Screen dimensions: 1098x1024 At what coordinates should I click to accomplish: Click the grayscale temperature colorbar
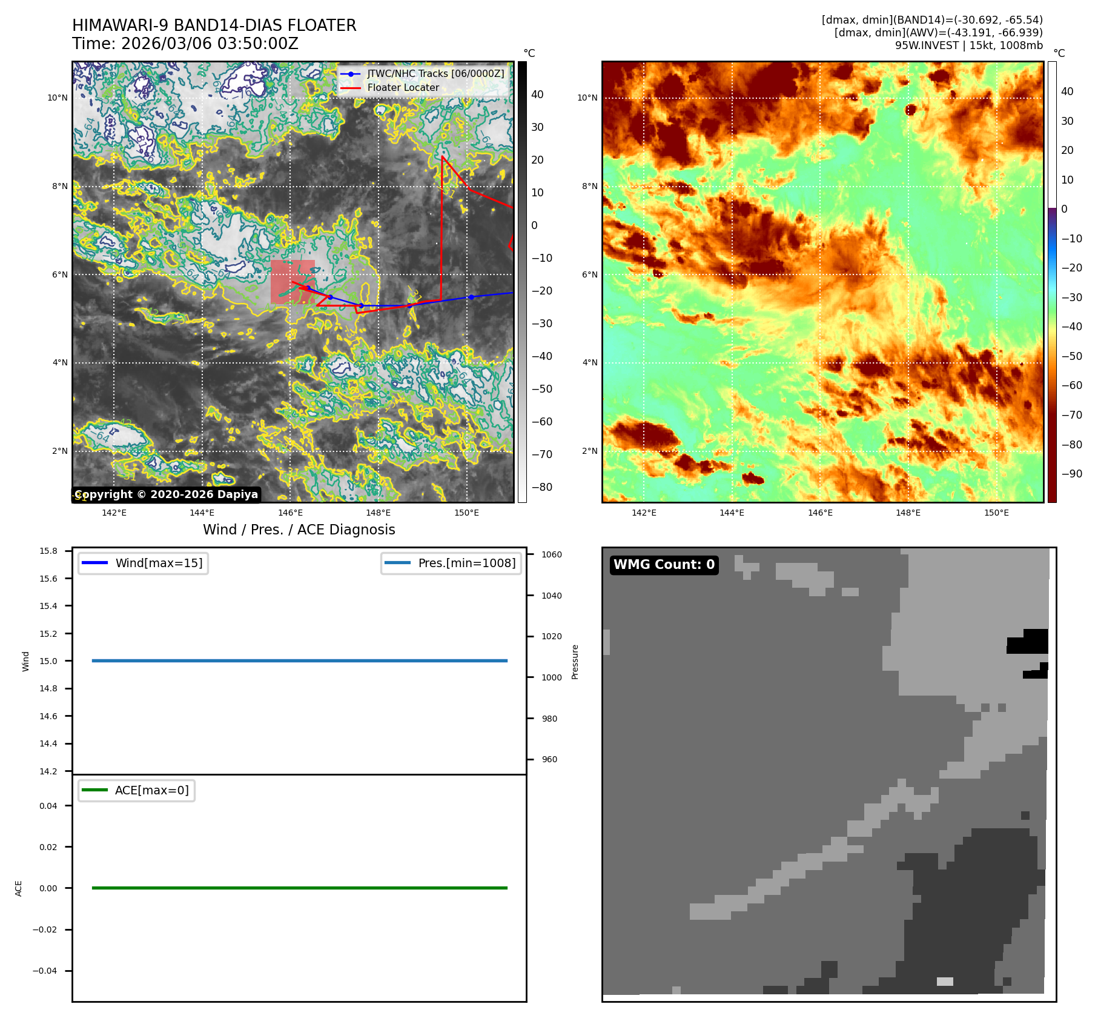pos(521,282)
